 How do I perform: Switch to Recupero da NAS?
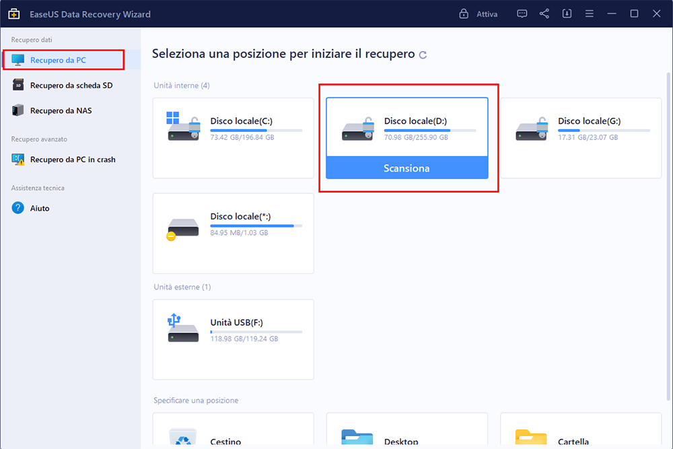61,110
